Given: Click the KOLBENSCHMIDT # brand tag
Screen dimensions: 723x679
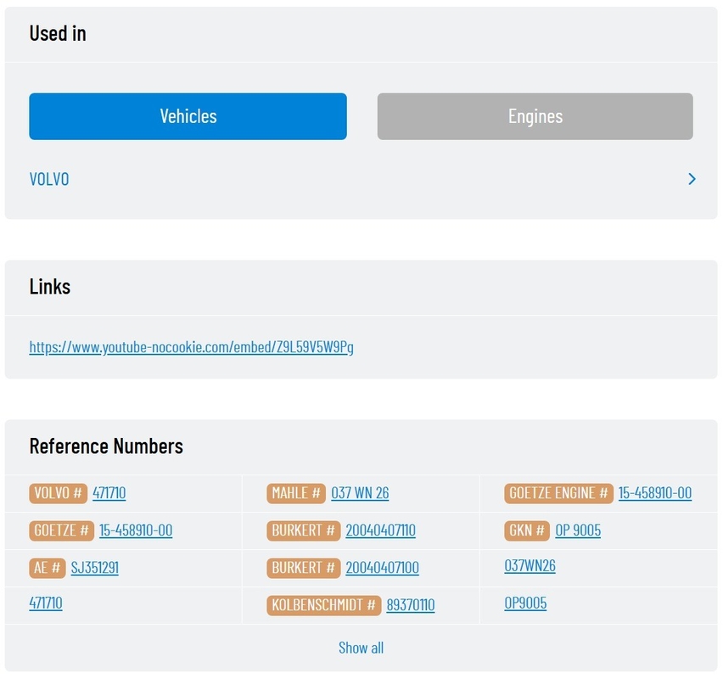Looking at the screenshot, I should tap(323, 605).
